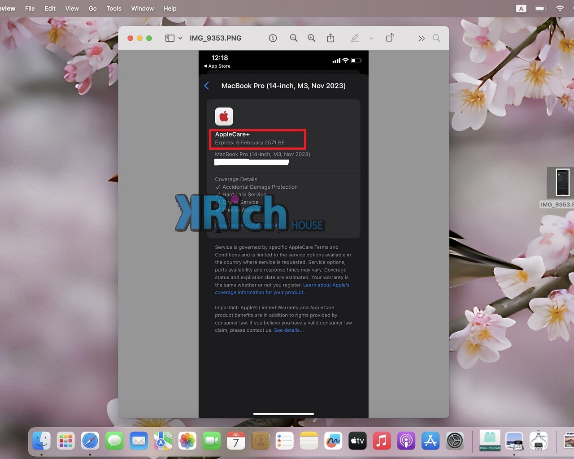Start FaceTime from the dock
The width and height of the screenshot is (574, 459).
coord(212,441)
